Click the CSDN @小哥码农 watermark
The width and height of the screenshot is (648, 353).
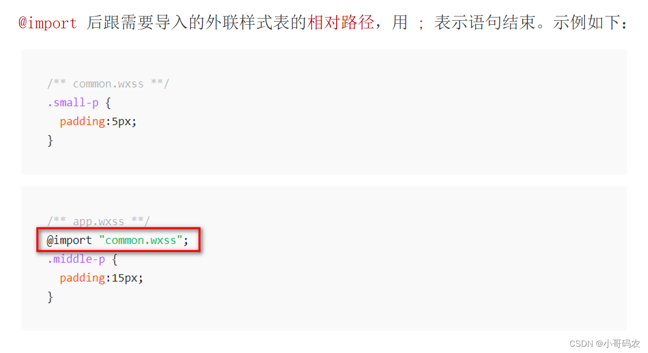(x=605, y=343)
